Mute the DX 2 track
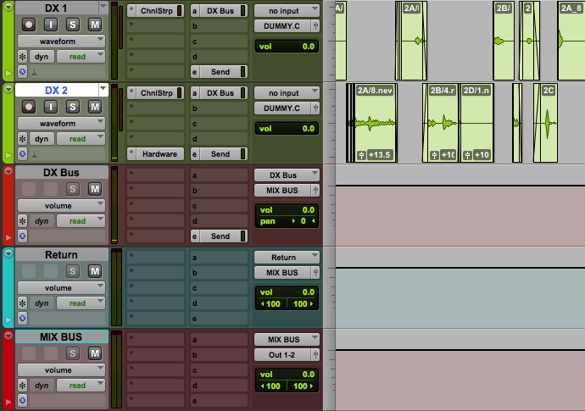The image size is (585, 411). coord(95,107)
